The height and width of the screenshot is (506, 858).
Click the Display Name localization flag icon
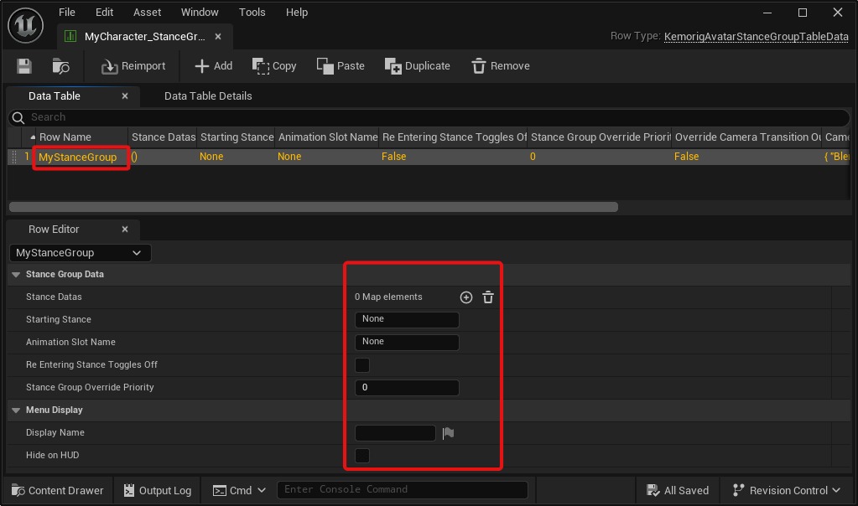[x=449, y=433]
